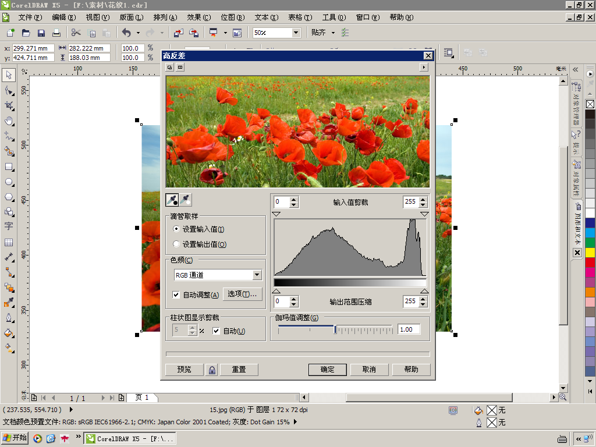This screenshot has width=596, height=447.
Task: Select the Connector tool
Action: tap(9, 272)
